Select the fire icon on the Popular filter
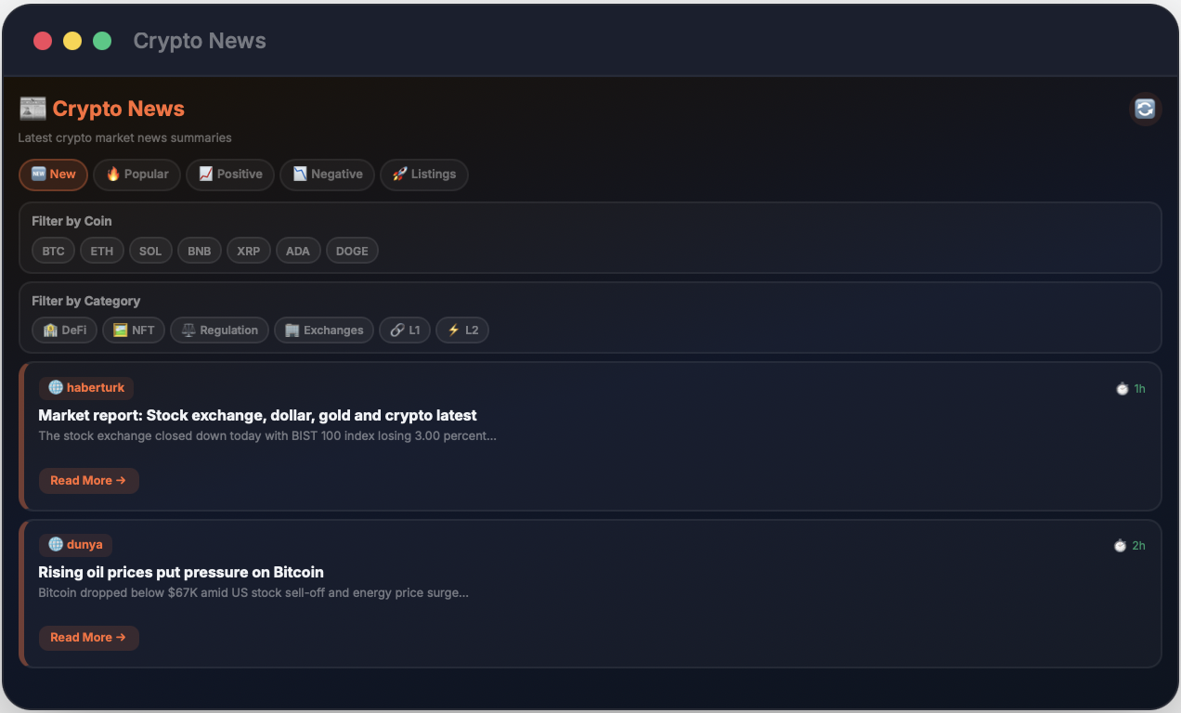This screenshot has width=1181, height=713. click(x=111, y=174)
